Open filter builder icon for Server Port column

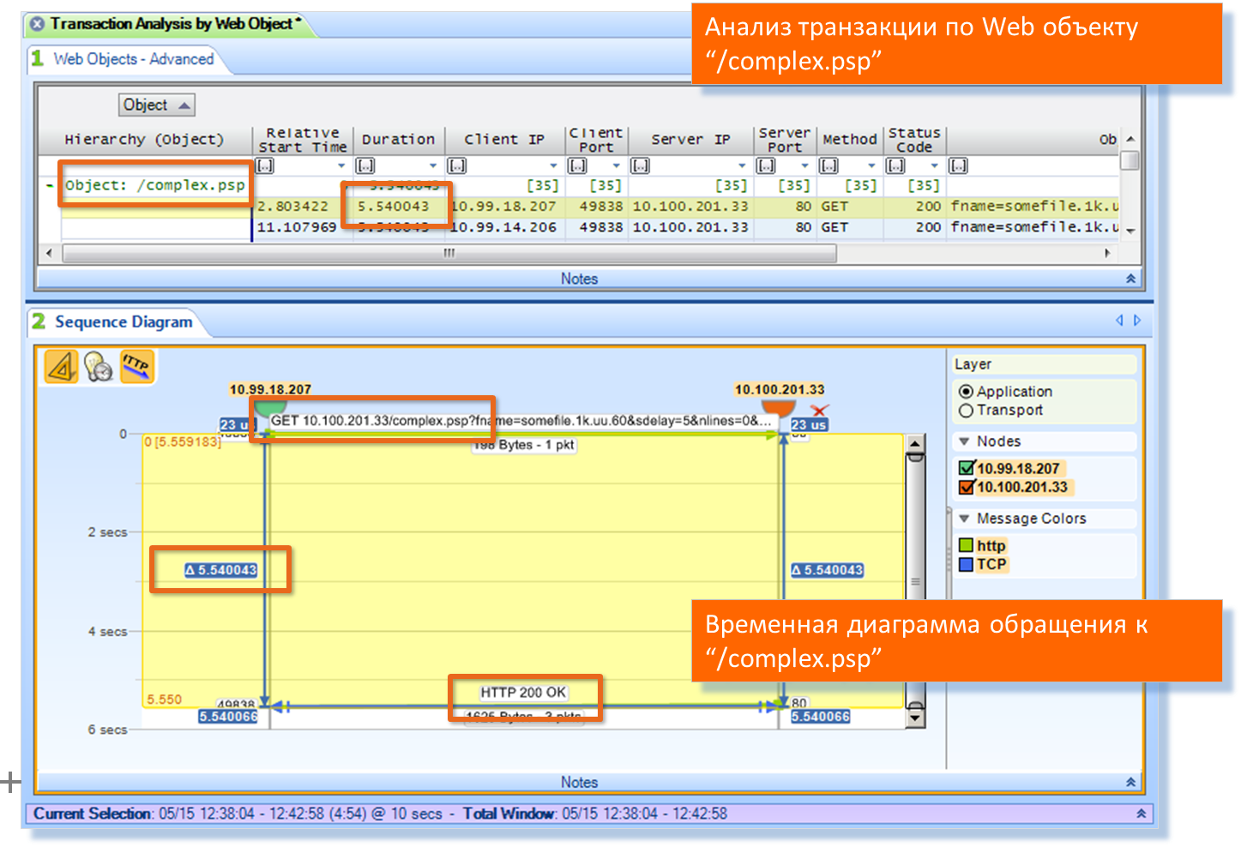point(766,165)
